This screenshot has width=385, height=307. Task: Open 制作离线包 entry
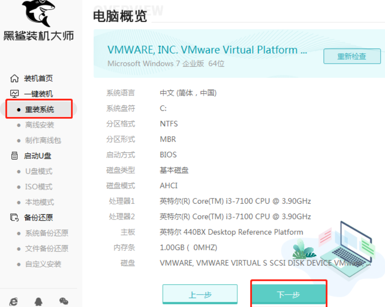[43, 140]
